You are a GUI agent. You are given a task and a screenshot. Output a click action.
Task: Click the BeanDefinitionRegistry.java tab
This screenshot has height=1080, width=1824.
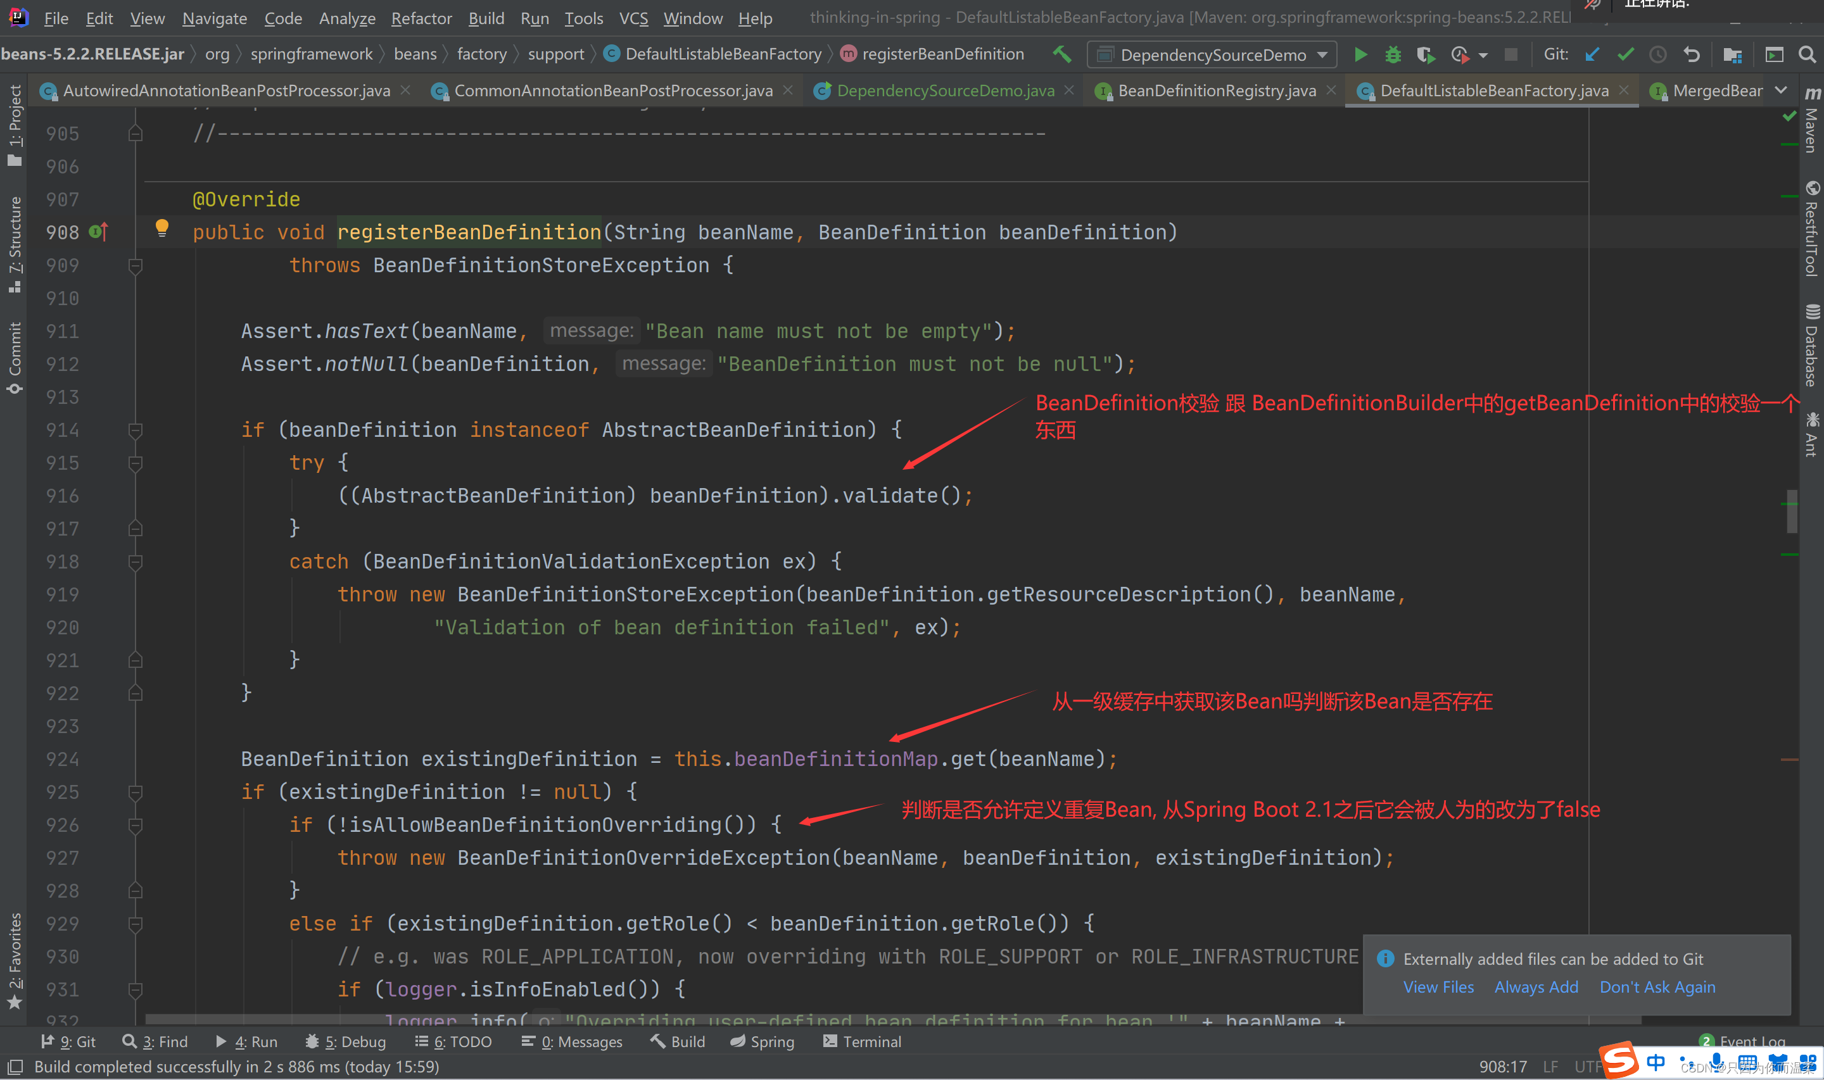coord(1215,90)
